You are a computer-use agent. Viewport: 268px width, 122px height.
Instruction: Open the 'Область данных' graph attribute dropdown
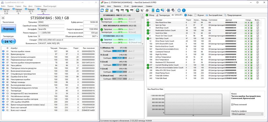(x=247, y=114)
